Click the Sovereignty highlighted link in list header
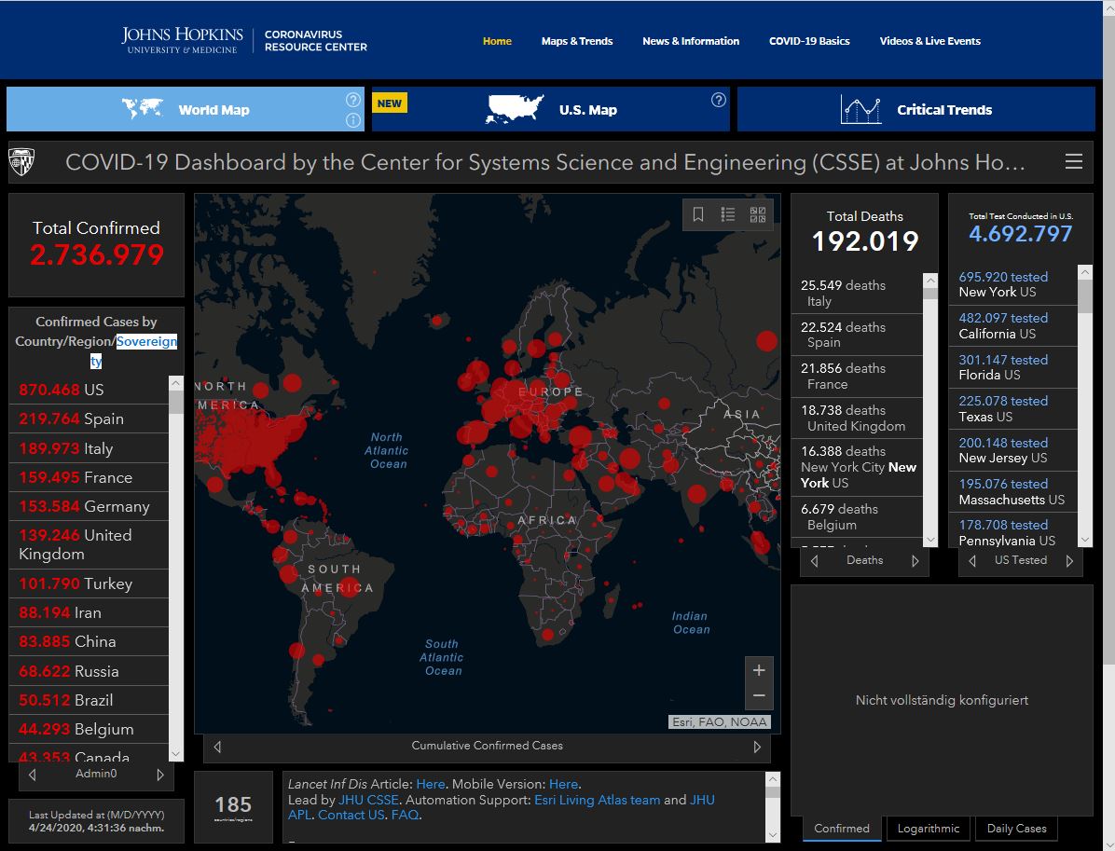The height and width of the screenshot is (851, 1115). point(146,342)
